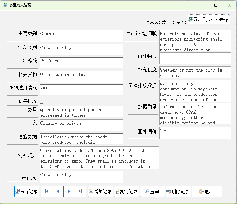Click the empty 前体物质 input field
This screenshot has height=204, width=237.
[x=195, y=58]
